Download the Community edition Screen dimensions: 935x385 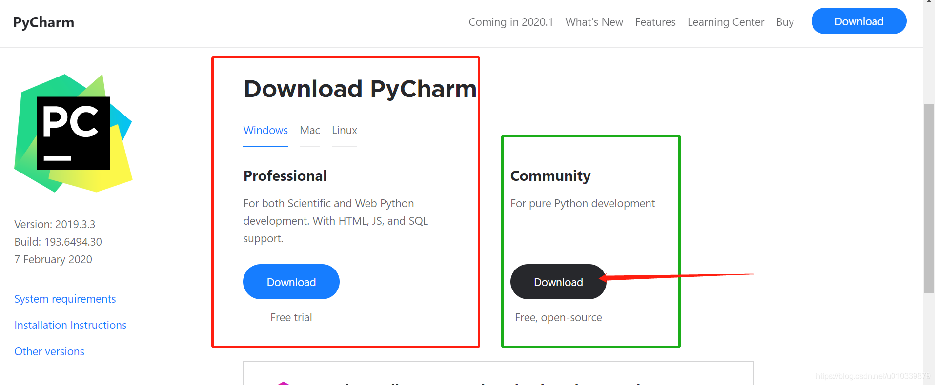tap(558, 282)
